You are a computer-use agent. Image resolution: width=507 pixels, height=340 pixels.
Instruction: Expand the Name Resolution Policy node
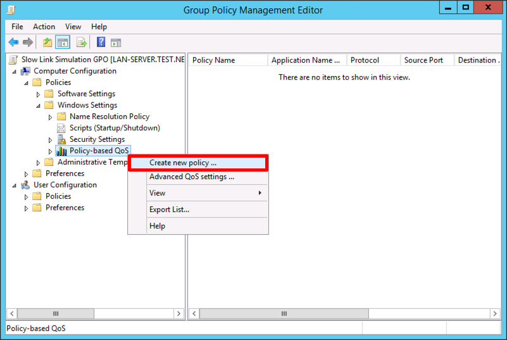click(x=50, y=117)
